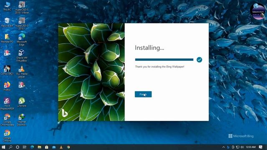Open Cortana circle in taskbar
Screen dimensions: 267x150
tap(18, 147)
